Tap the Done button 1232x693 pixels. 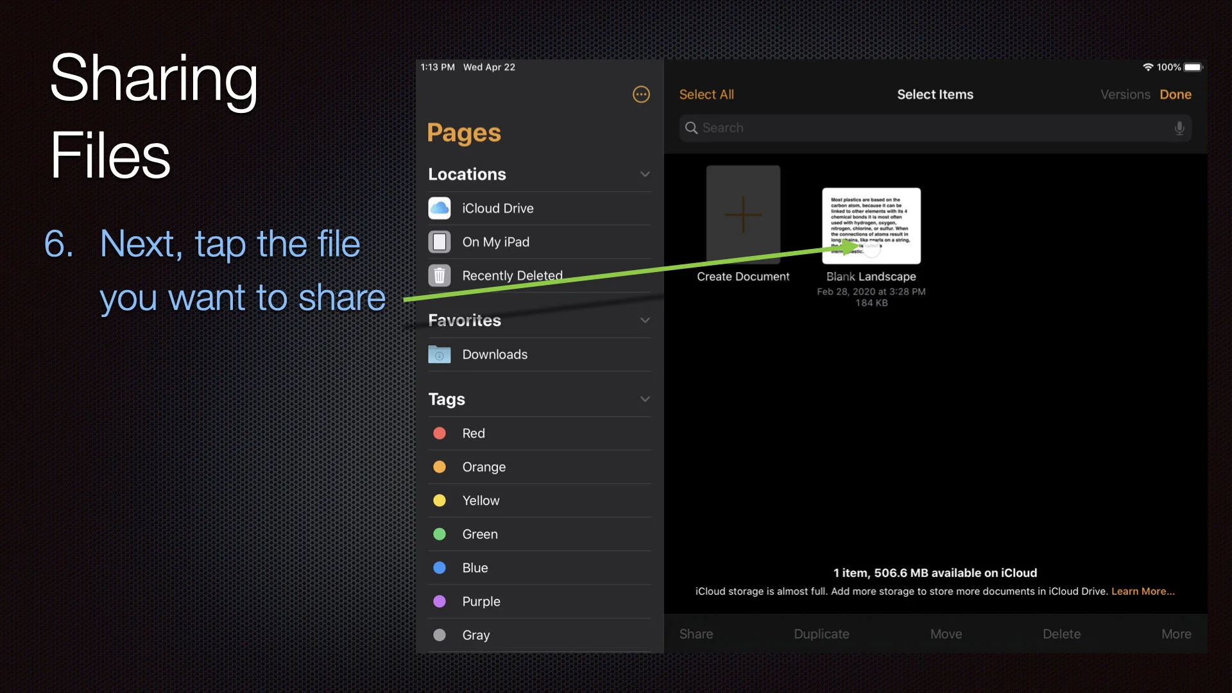pyautogui.click(x=1176, y=94)
